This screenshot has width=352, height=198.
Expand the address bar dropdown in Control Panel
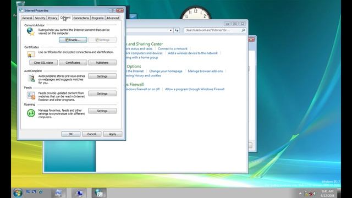(x=170, y=30)
